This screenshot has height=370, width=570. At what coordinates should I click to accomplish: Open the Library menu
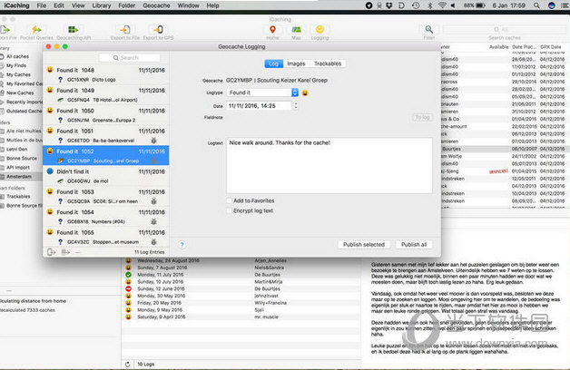tap(102, 5)
